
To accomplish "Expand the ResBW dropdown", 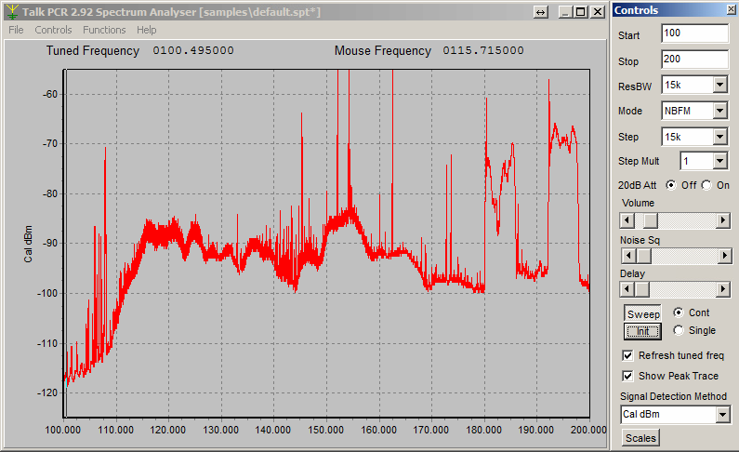I will click(x=719, y=86).
